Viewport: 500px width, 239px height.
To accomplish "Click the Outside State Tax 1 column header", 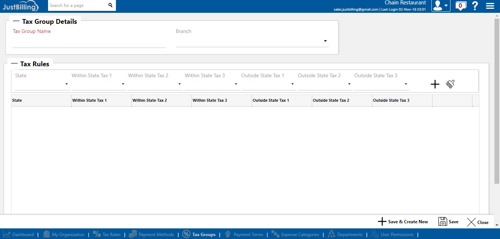I will pyautogui.click(x=282, y=100).
